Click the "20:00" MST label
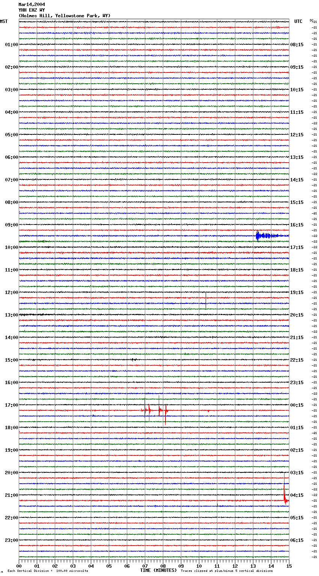Screen dimensions: 319x576 (11, 473)
